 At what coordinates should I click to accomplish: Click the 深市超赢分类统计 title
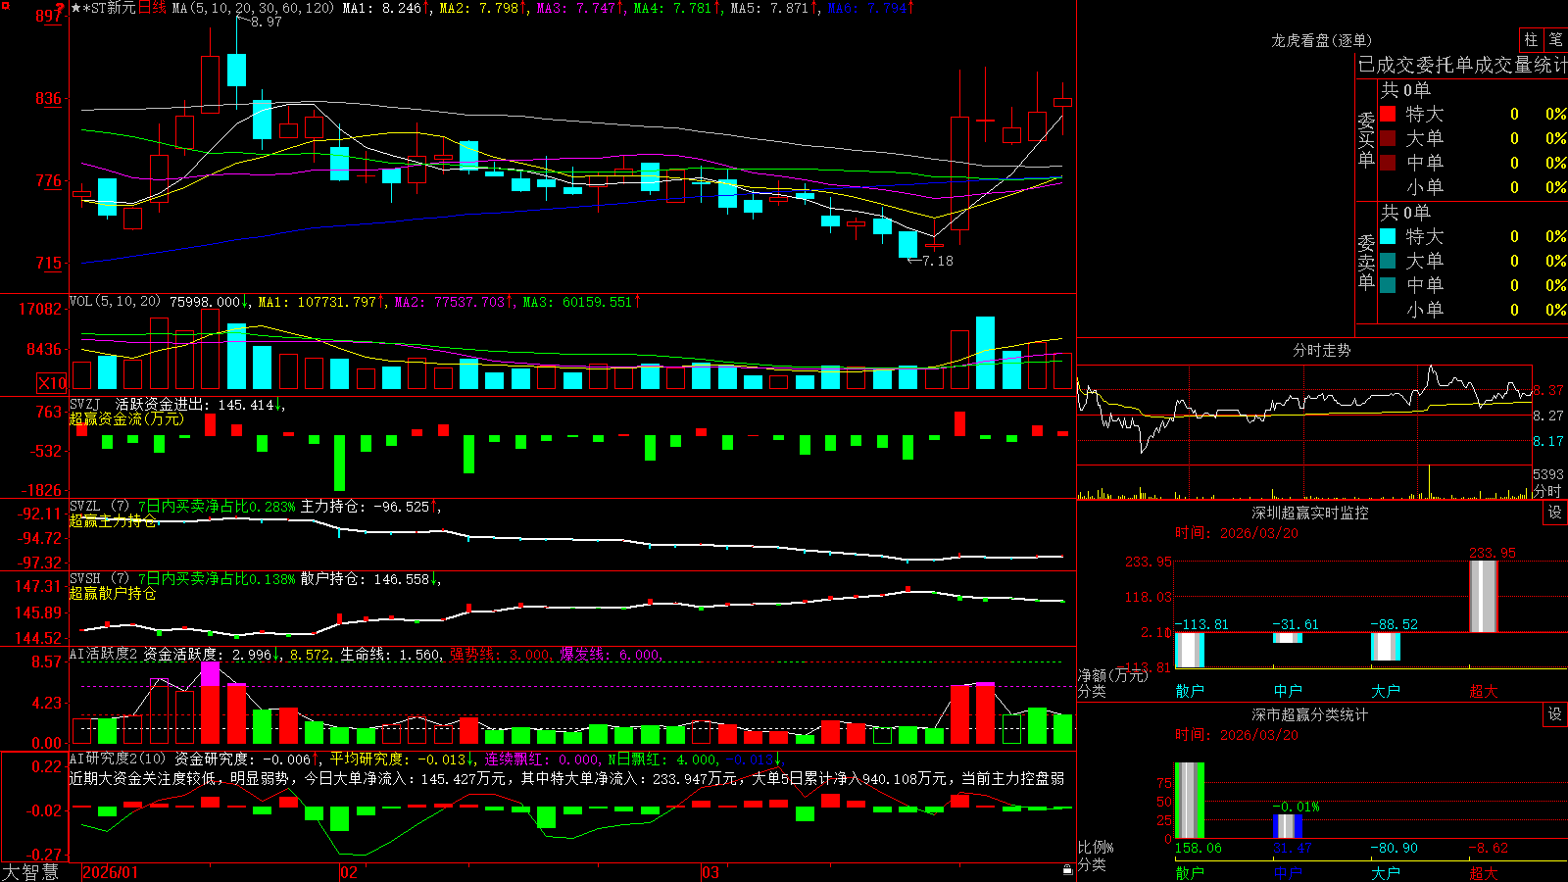pyautogui.click(x=1309, y=714)
